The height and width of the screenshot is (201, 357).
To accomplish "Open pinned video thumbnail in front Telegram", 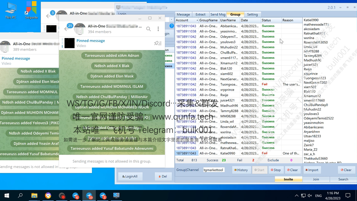I will (x=69, y=43).
